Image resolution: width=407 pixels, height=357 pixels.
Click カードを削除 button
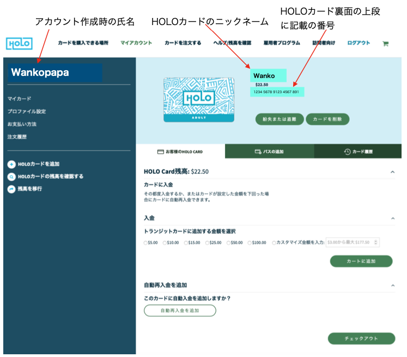point(327,119)
